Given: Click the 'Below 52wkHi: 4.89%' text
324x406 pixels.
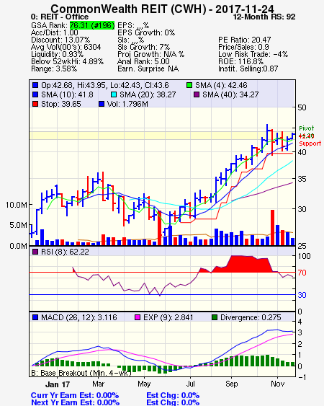Looking at the screenshot, I should click(x=67, y=61).
